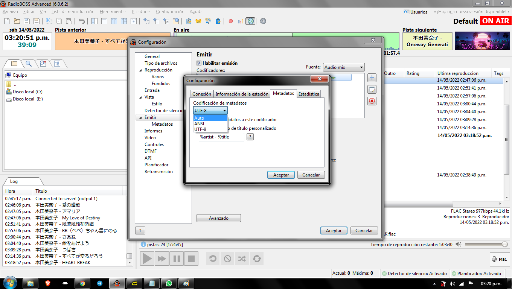The width and height of the screenshot is (512, 289).
Task: Open the Herramientas menu
Action: pos(113,12)
